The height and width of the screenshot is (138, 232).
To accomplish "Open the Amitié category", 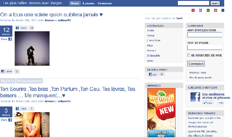I will point(150,30).
